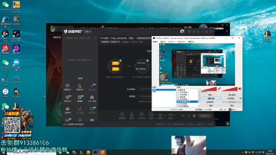
Task: Adjust OBS desktop audio volume meter
Action: [x=230, y=89]
